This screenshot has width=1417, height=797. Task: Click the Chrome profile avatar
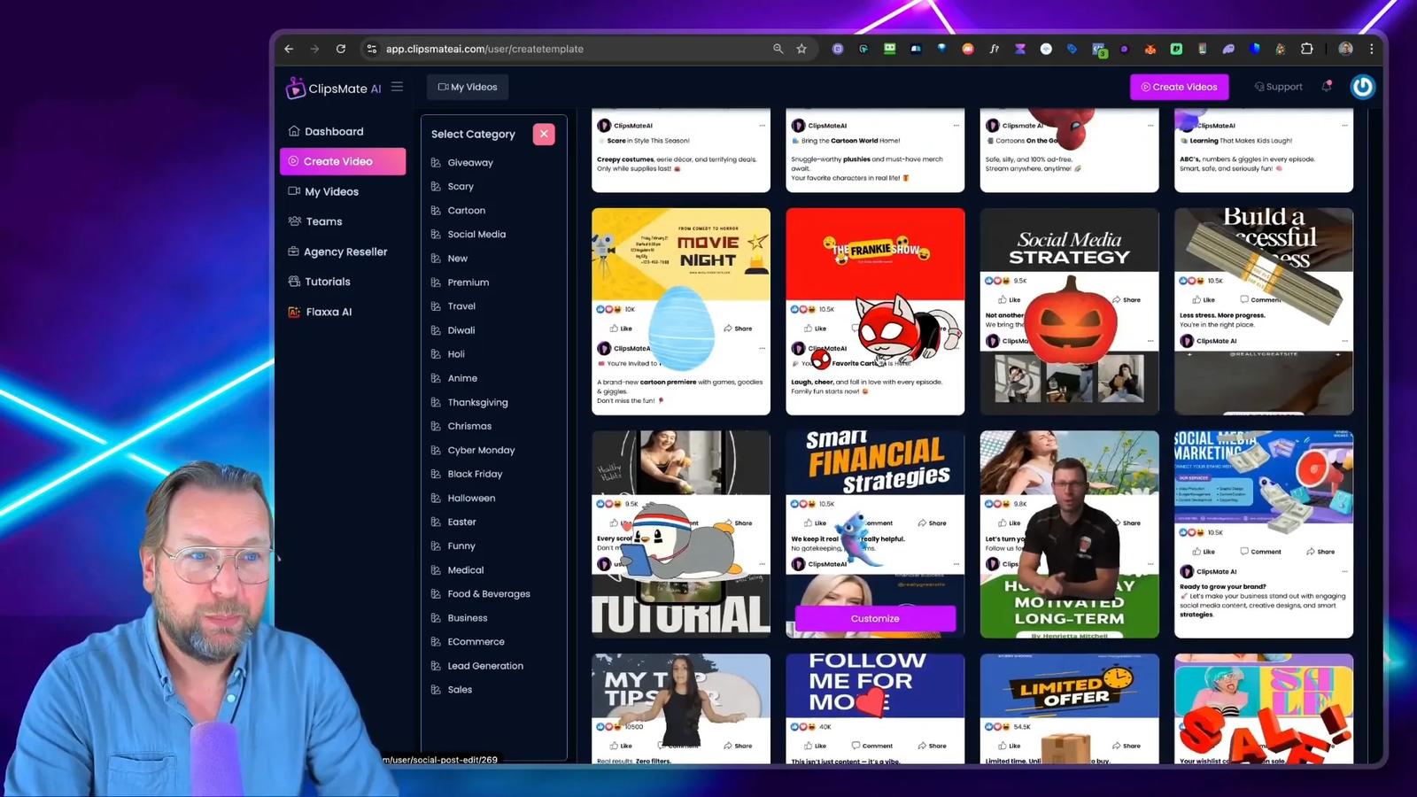(x=1345, y=49)
